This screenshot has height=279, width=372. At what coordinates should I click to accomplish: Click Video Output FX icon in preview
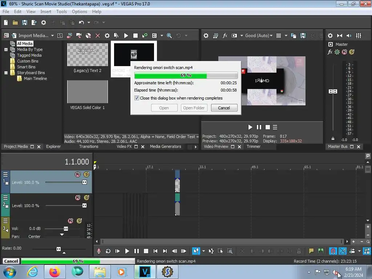225,36
